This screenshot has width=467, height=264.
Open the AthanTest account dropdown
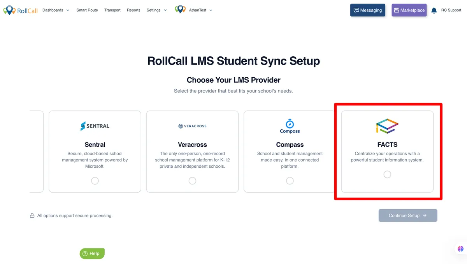point(201,10)
